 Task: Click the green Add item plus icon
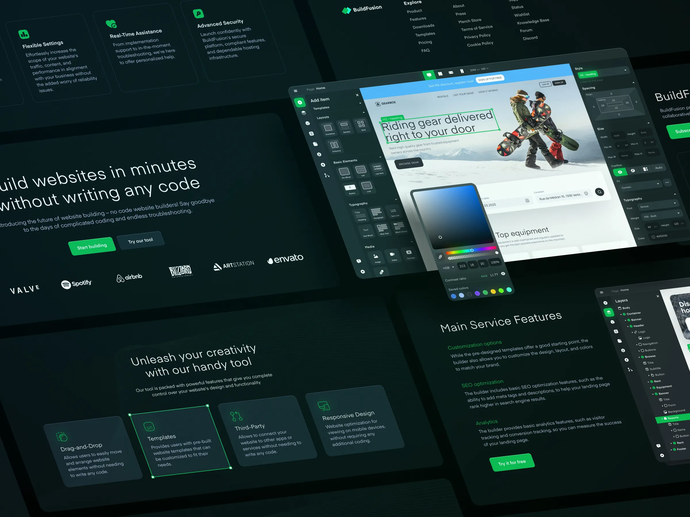coord(300,103)
